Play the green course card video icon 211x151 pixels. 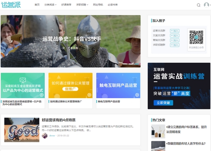42,95
